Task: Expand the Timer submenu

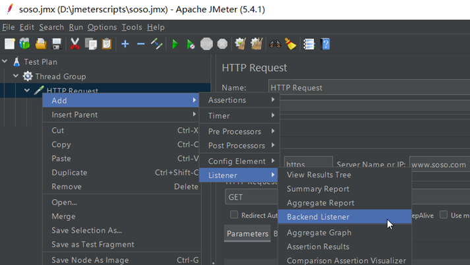Action: (239, 116)
